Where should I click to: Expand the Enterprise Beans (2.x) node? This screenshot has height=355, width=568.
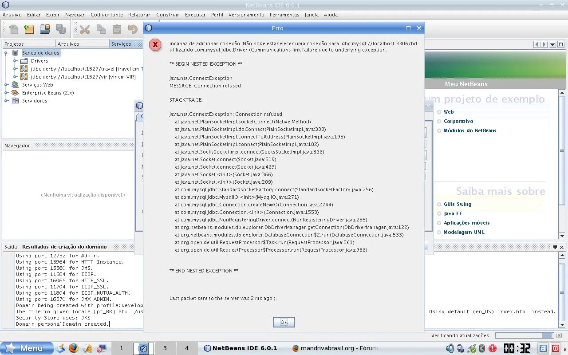click(7, 93)
